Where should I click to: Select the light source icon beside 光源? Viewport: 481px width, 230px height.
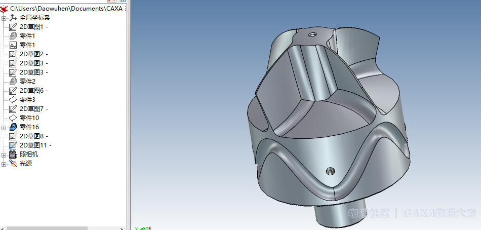click(x=13, y=164)
